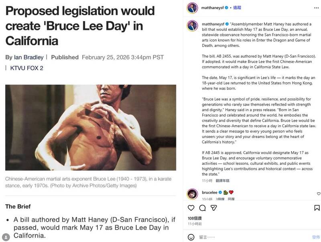Reply to brucelee's comment via 回覆
The image size is (321, 242).
click(x=231, y=199)
